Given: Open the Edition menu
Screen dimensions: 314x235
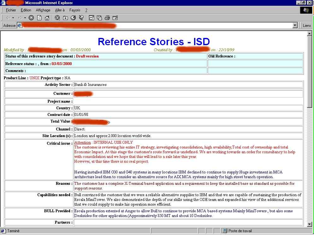Looking at the screenshot, I should coord(26,10).
